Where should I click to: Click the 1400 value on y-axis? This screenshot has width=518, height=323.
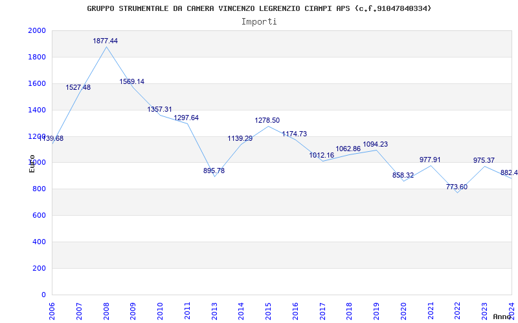pos(37,110)
